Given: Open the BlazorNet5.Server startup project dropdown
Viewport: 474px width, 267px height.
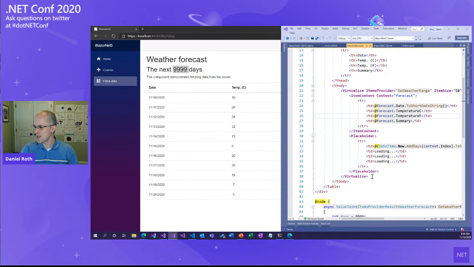Looking at the screenshot, I should pyautogui.click(x=394, y=38).
